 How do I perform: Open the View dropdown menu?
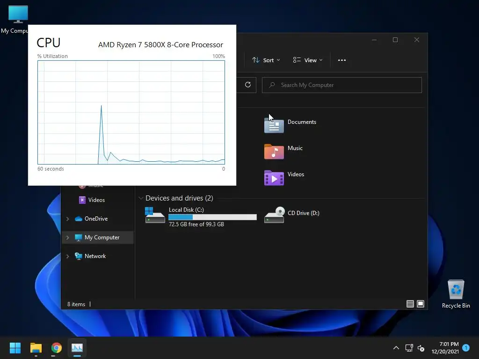[x=307, y=60]
